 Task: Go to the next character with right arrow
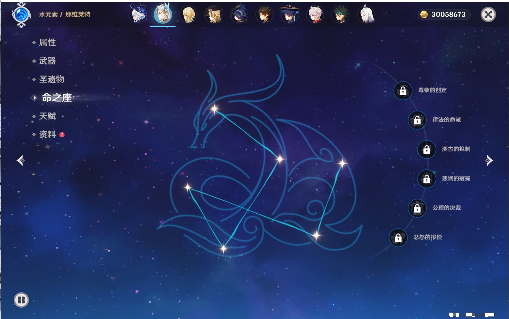pos(489,160)
